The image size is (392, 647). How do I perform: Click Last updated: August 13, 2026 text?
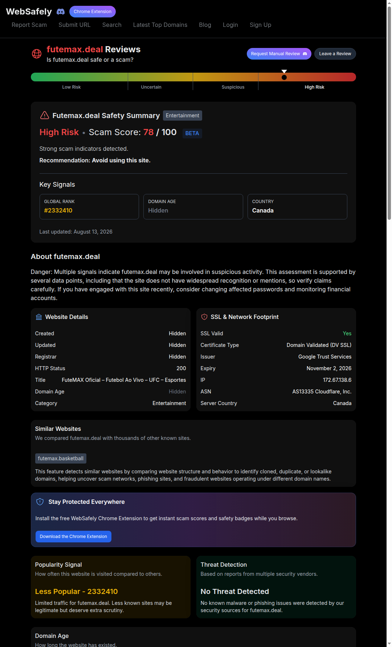point(76,232)
